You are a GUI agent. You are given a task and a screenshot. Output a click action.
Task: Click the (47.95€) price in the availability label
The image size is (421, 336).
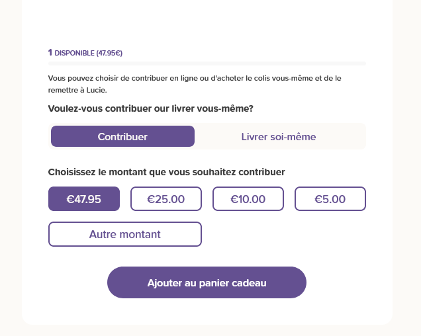point(109,53)
